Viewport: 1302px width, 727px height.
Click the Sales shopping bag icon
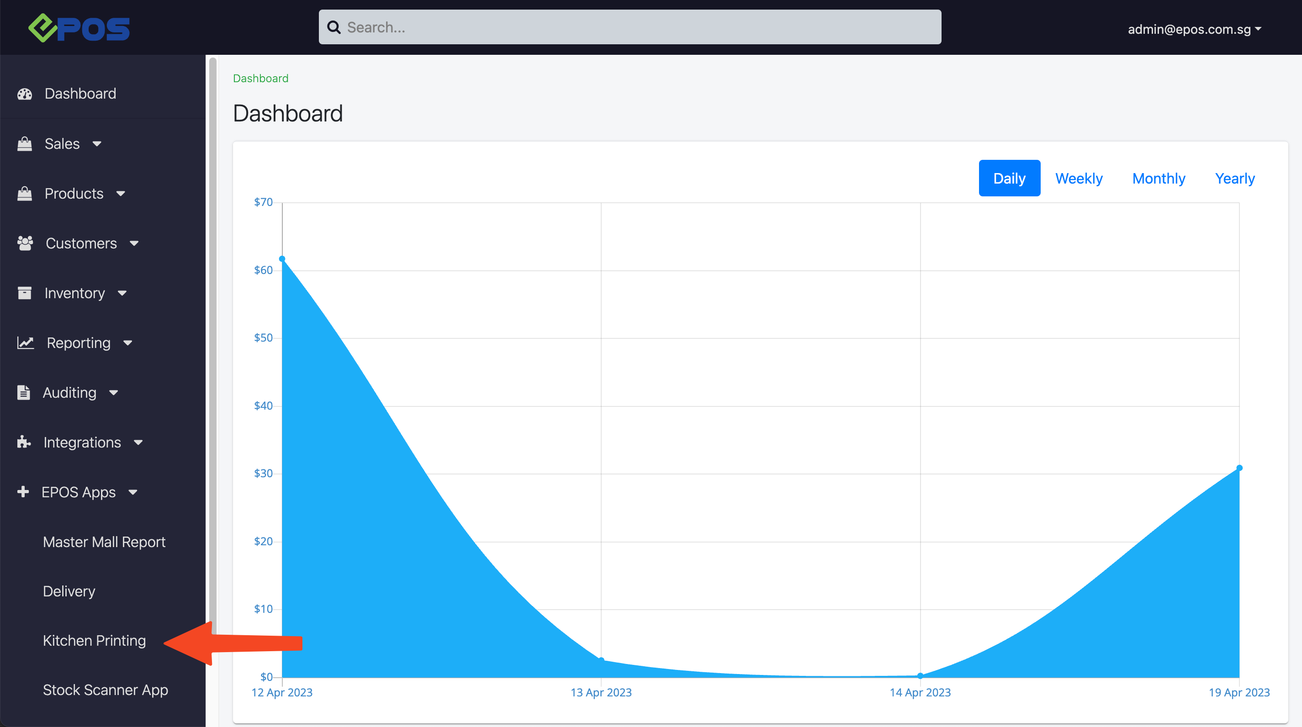pyautogui.click(x=24, y=144)
